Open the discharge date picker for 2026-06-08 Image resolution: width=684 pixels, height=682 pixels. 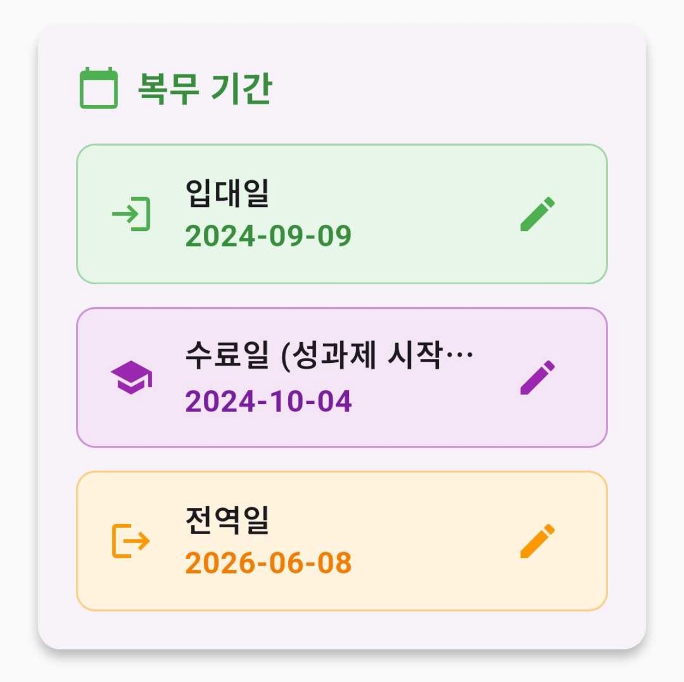pos(269,563)
